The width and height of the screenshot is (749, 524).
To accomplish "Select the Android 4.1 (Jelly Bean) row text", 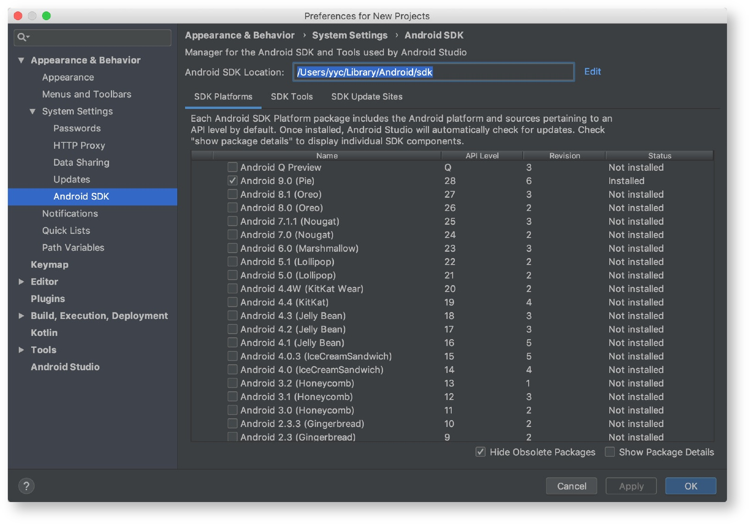I will pos(292,343).
